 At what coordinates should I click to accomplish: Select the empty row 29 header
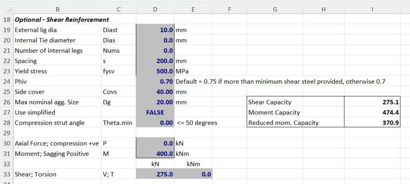(x=7, y=133)
